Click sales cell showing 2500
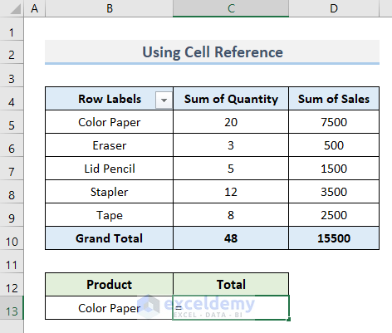The image size is (392, 333). point(334,215)
